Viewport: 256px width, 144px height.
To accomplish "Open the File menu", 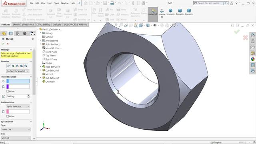I will coord(32,3).
